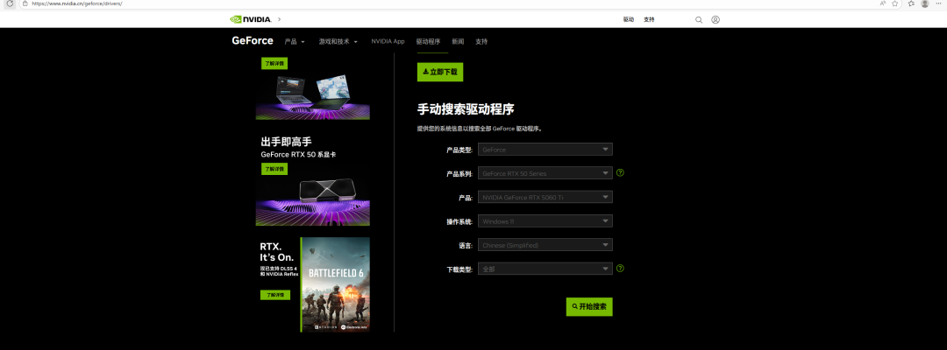
Task: Click the Battlefield 6 cover image
Action: 335,284
